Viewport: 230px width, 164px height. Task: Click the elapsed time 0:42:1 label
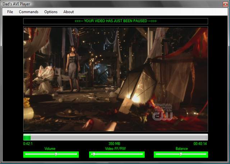28,144
